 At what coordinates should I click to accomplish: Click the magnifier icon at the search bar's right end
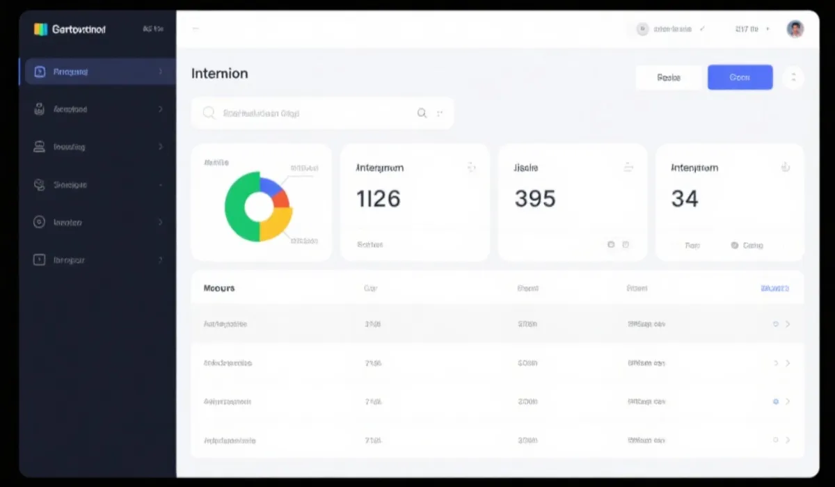(422, 113)
